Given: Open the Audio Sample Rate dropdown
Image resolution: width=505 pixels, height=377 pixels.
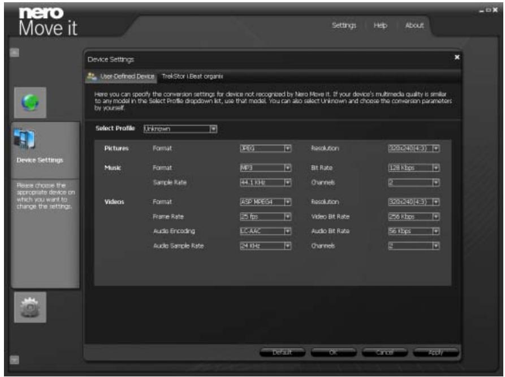Looking at the screenshot, I should point(266,246).
